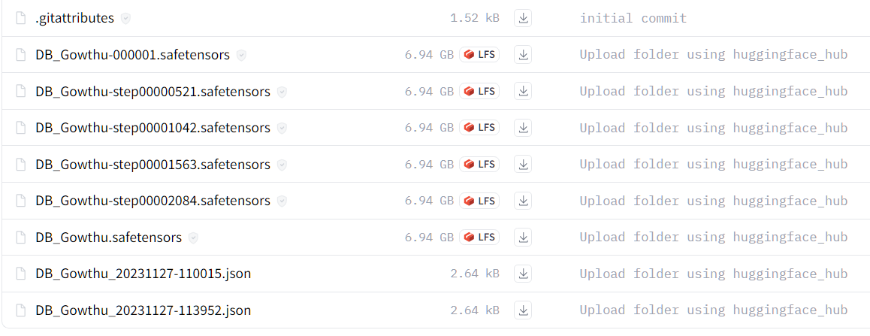Click the LFS badge on DB_Gowthu-step00002084.safetensors row
The width and height of the screenshot is (870, 336).
[x=479, y=201]
